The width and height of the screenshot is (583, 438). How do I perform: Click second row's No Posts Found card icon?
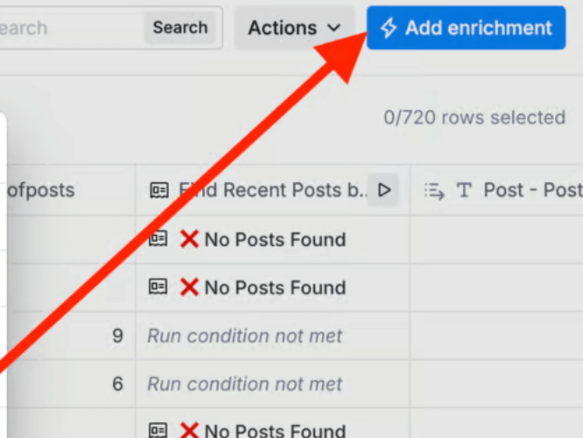(x=158, y=287)
